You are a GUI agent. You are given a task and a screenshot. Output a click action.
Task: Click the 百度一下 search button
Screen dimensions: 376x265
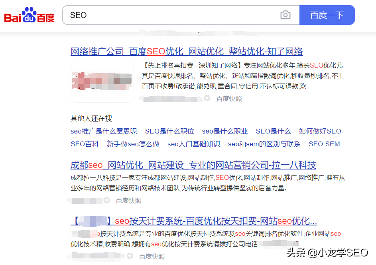tap(327, 15)
